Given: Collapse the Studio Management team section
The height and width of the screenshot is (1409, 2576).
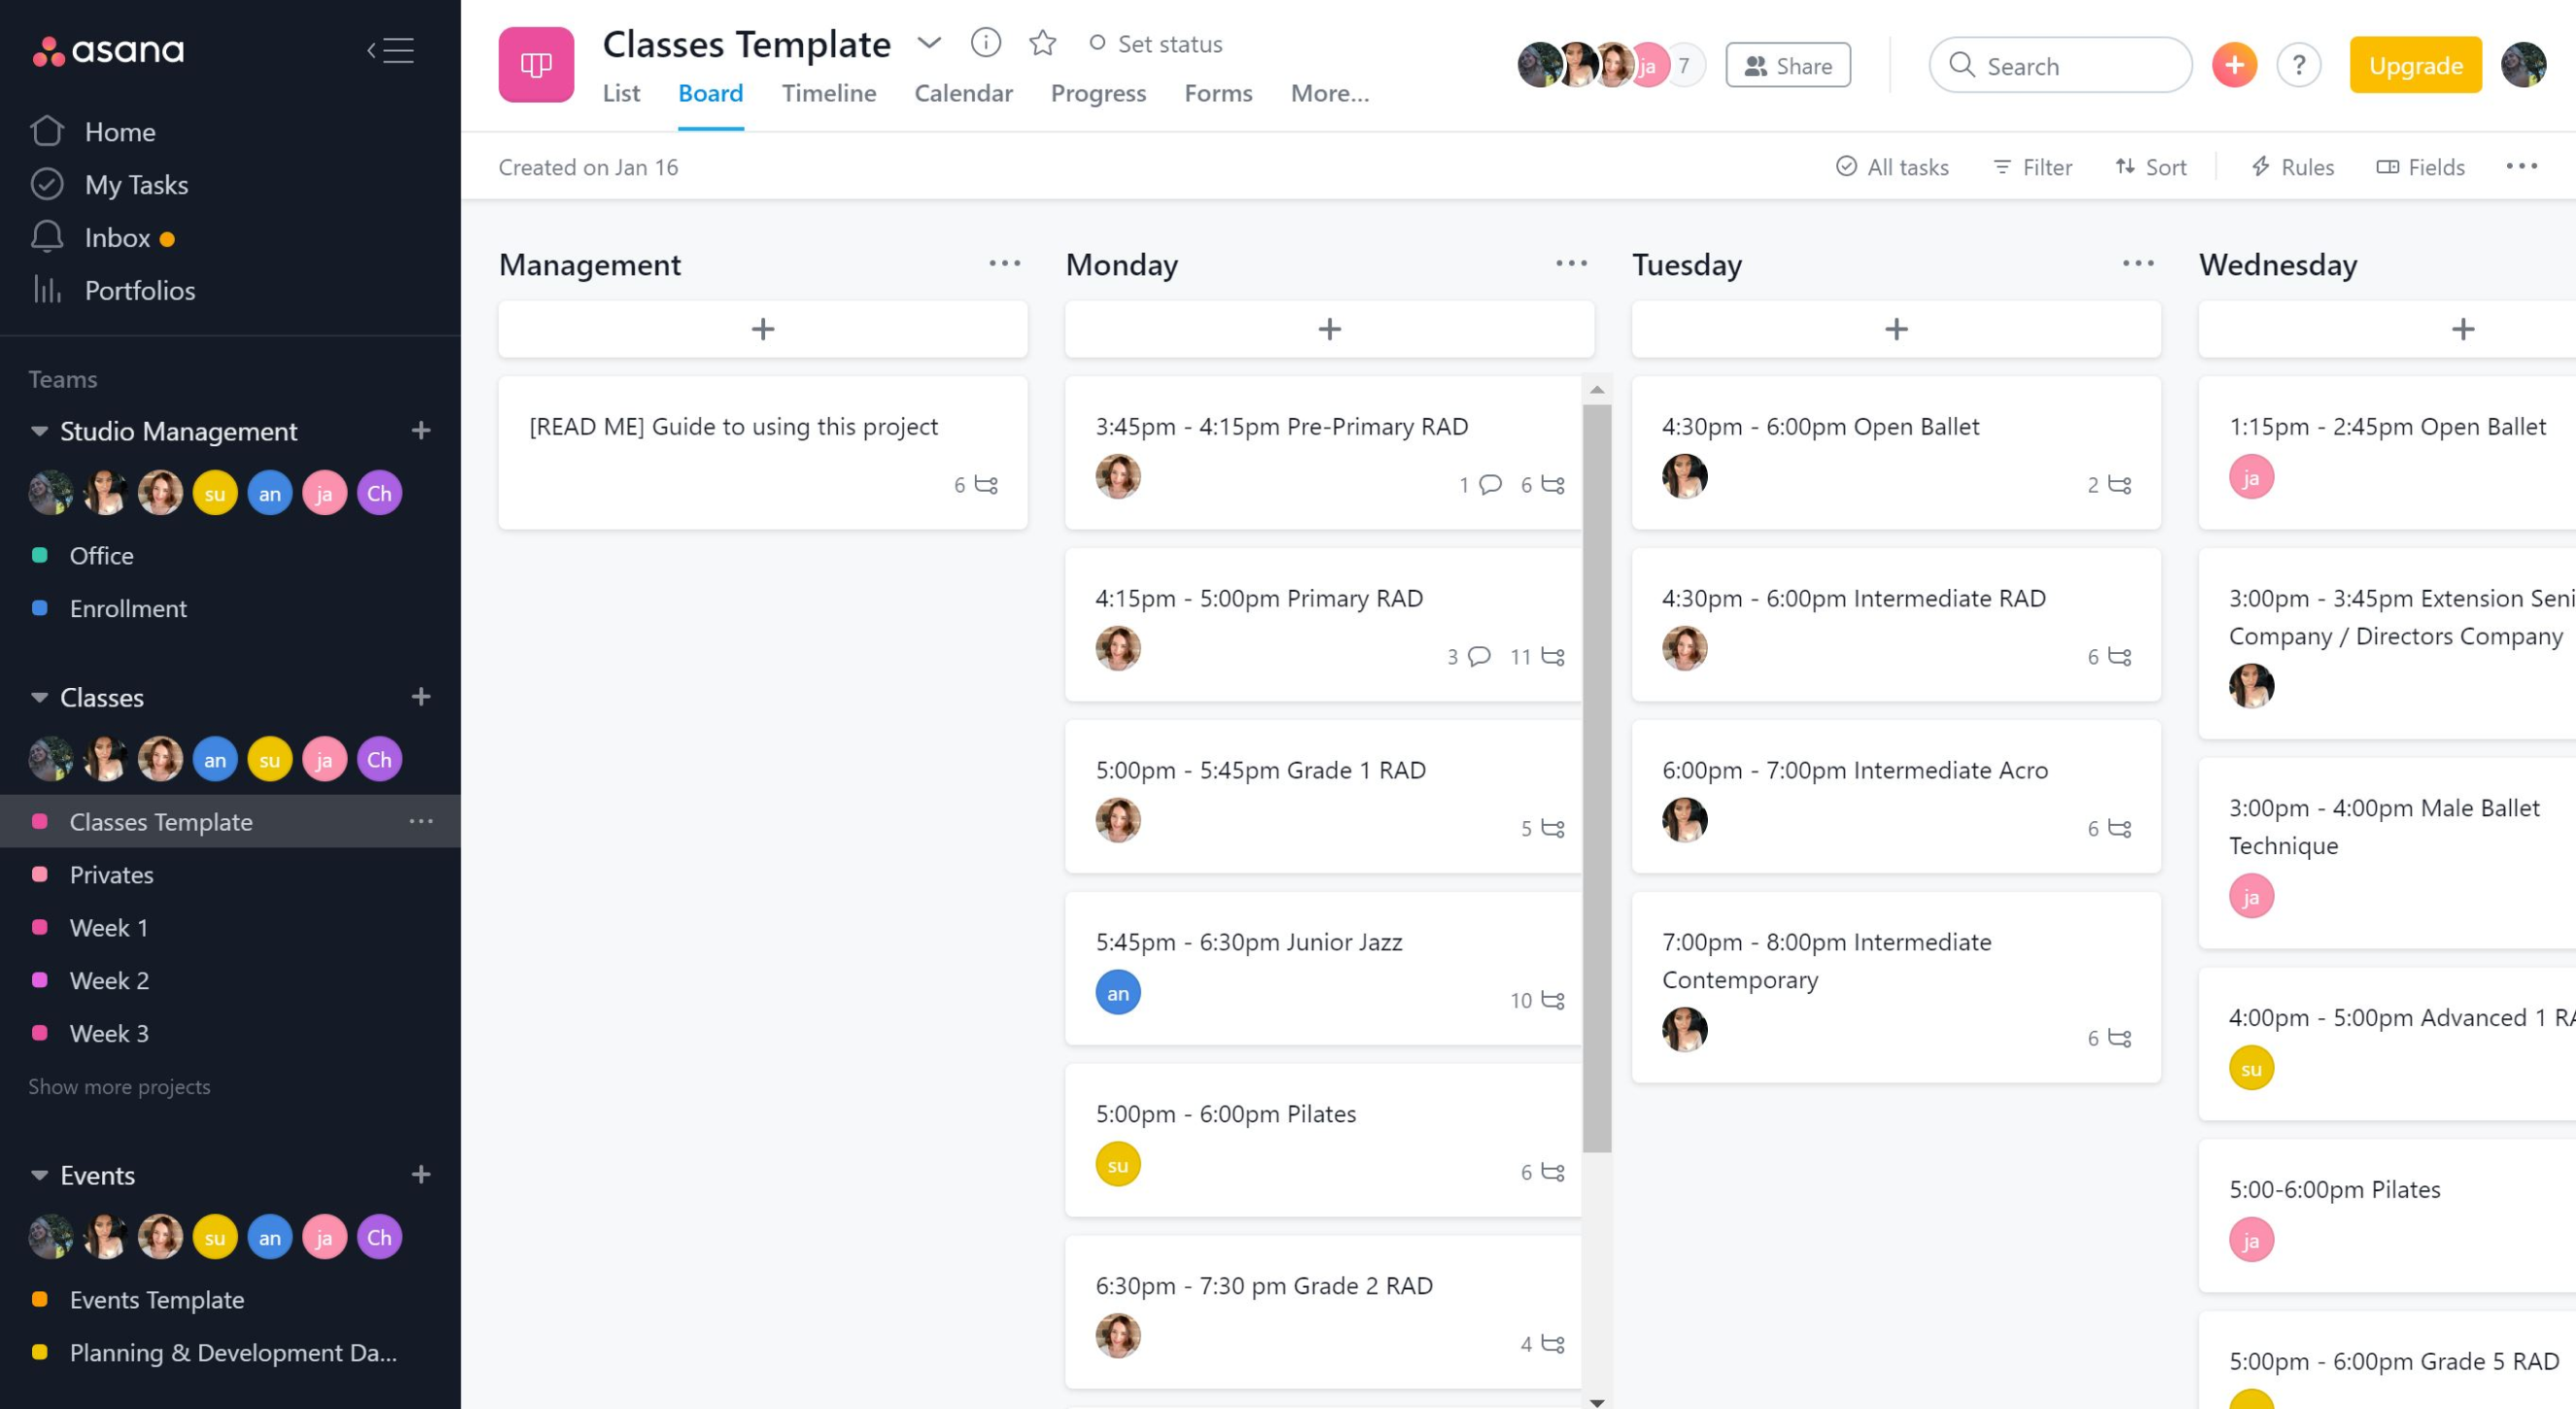Looking at the screenshot, I should [x=39, y=430].
